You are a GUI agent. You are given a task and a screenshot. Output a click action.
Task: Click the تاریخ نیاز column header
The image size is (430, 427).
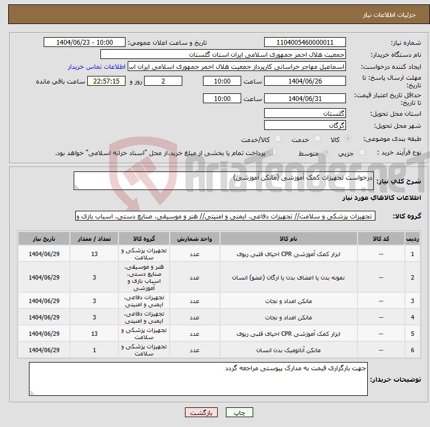click(44, 239)
